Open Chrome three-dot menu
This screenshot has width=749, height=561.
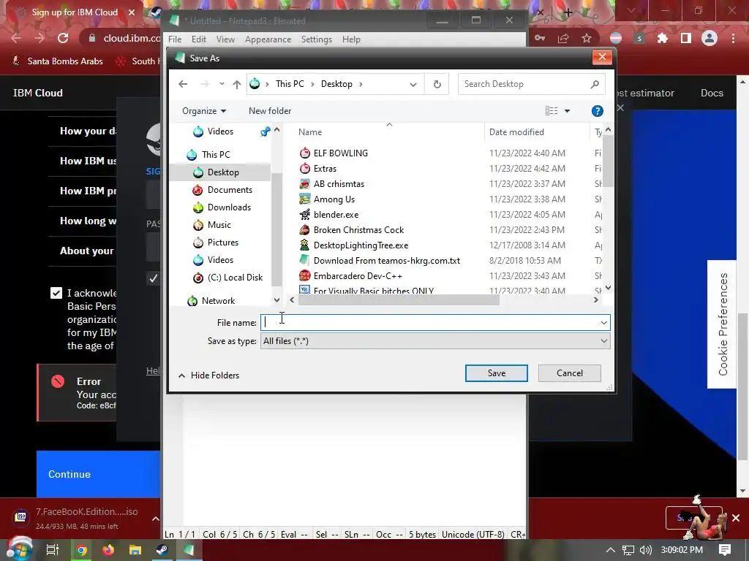(733, 38)
